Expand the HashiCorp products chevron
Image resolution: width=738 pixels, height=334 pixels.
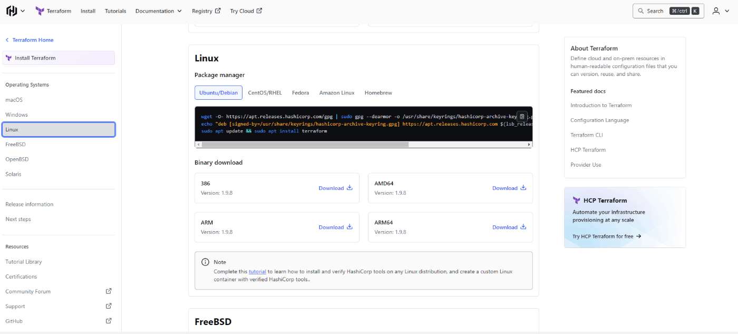click(23, 11)
